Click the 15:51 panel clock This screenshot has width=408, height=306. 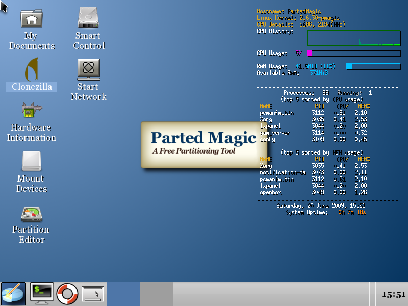(x=393, y=295)
